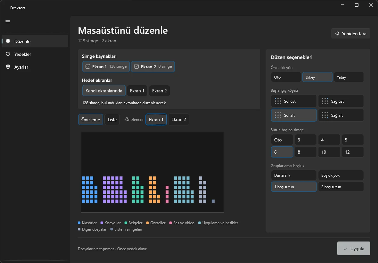Click the Yedekler history clock icon

[x=8, y=54]
